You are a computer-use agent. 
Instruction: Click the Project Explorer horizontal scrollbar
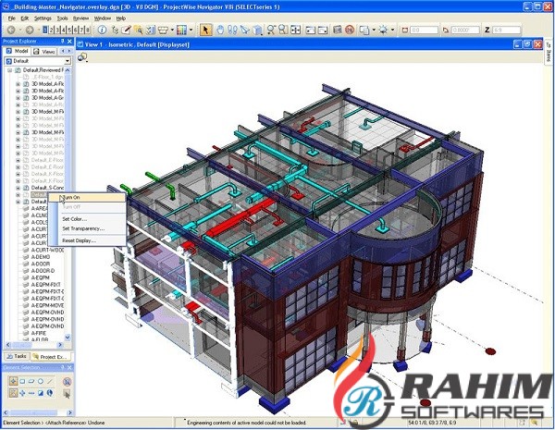(34, 345)
